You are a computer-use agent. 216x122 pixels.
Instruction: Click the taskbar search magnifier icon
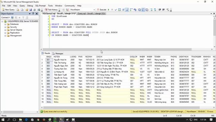click(8, 120)
